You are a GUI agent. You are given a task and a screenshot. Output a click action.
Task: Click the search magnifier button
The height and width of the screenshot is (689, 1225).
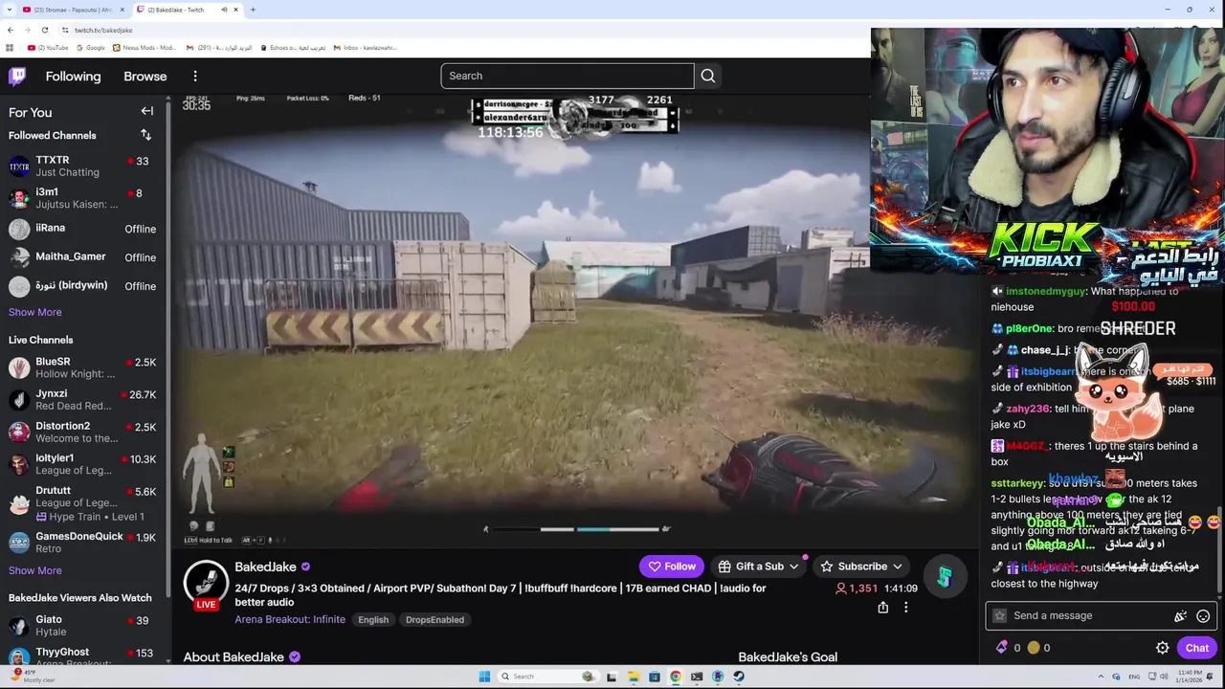coord(708,76)
